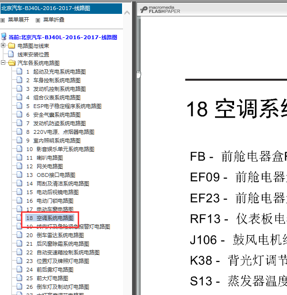Click document icon beside 喇叭电路图
This screenshot has width=287, height=295.
[20, 157]
